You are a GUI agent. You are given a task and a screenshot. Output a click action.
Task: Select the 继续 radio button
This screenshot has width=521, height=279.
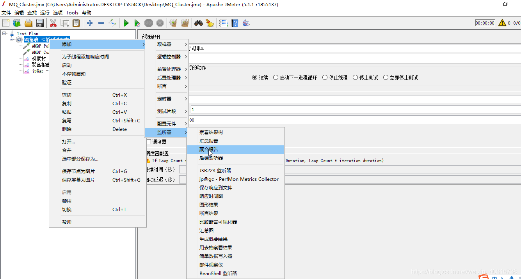(255, 78)
